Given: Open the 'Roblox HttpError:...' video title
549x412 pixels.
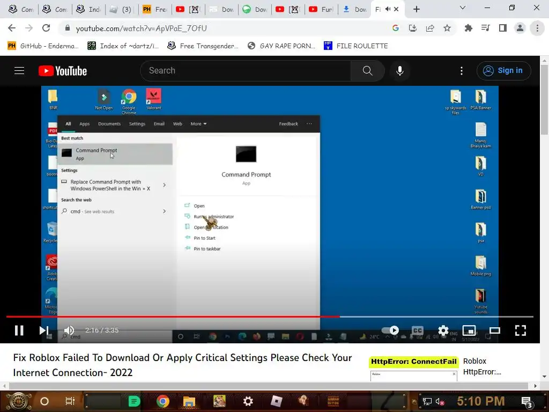Looking at the screenshot, I should [482, 366].
